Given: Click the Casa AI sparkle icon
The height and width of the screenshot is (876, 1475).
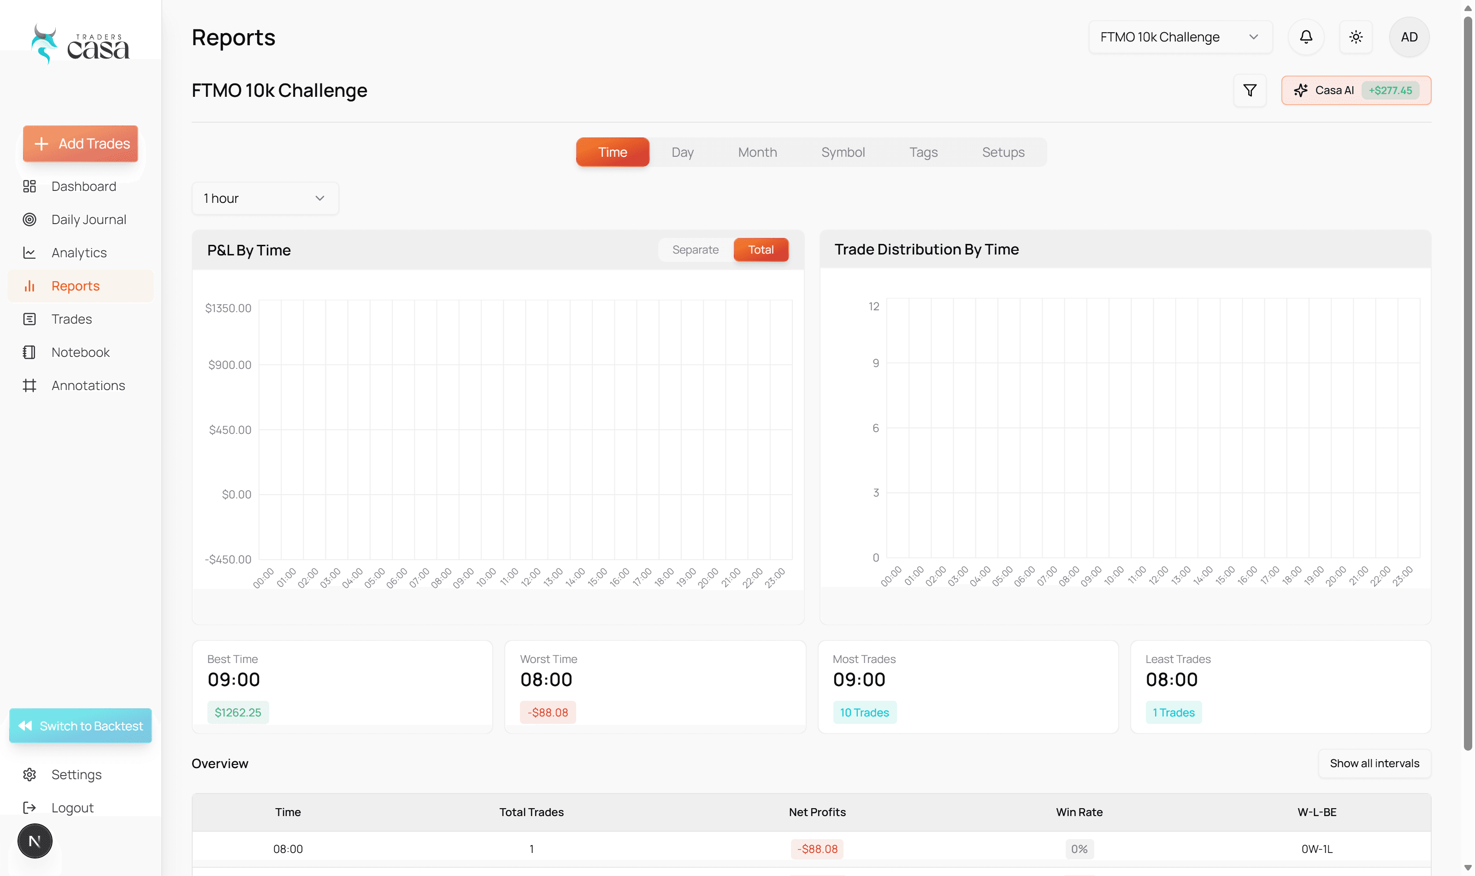Looking at the screenshot, I should tap(1301, 90).
